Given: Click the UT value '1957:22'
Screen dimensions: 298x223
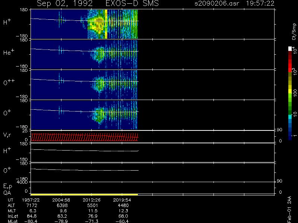Looking at the screenshot, I should (31, 200).
